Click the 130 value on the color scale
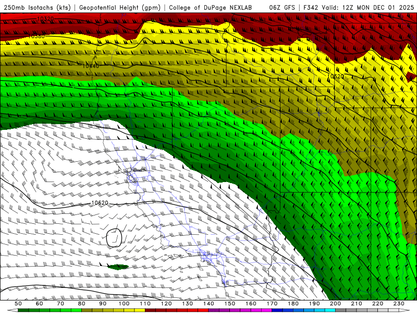This screenshot has height=313, width=417. click(187, 304)
